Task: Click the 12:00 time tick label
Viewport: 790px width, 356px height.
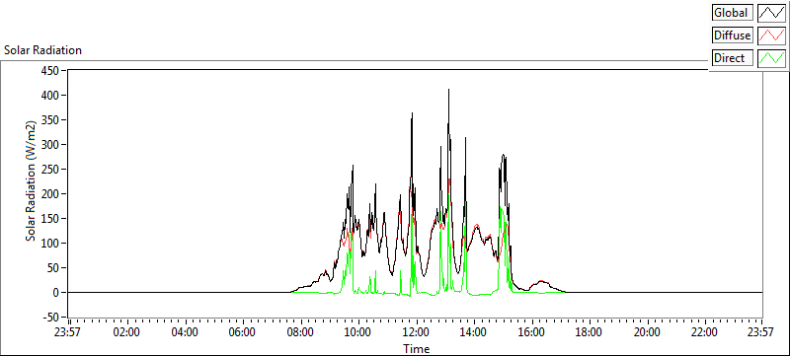Action: click(416, 332)
